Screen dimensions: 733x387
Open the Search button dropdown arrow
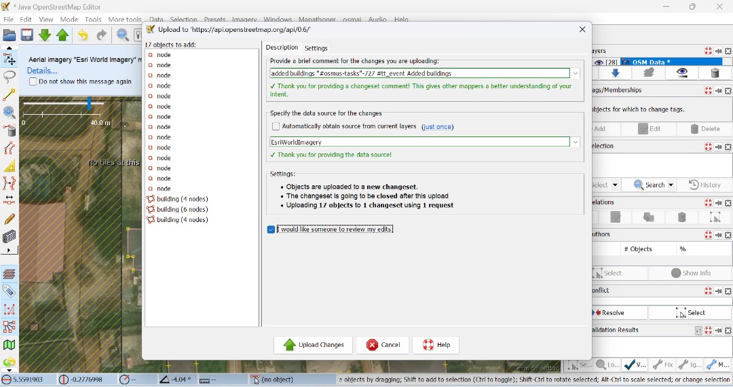point(671,185)
